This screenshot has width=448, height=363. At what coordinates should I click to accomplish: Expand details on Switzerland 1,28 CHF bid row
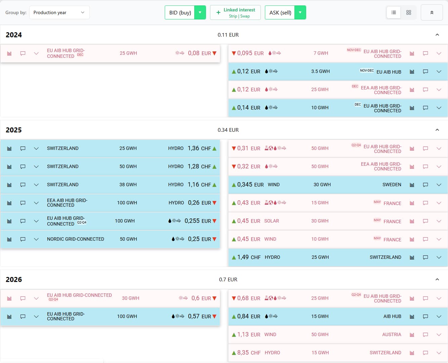36,166
